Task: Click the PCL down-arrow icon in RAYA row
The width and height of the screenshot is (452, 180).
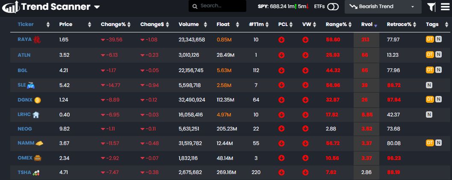Action: [x=281, y=40]
